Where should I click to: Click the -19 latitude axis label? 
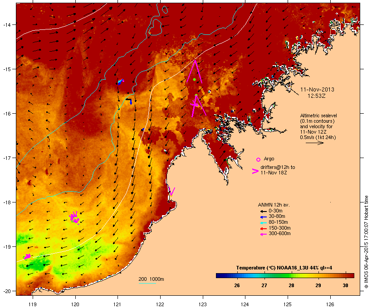(7, 247)
